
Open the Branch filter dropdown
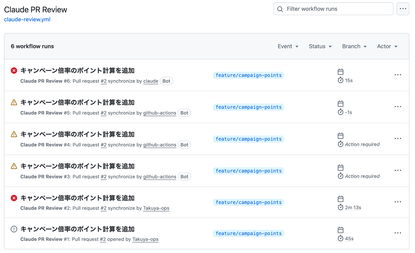[x=354, y=46]
